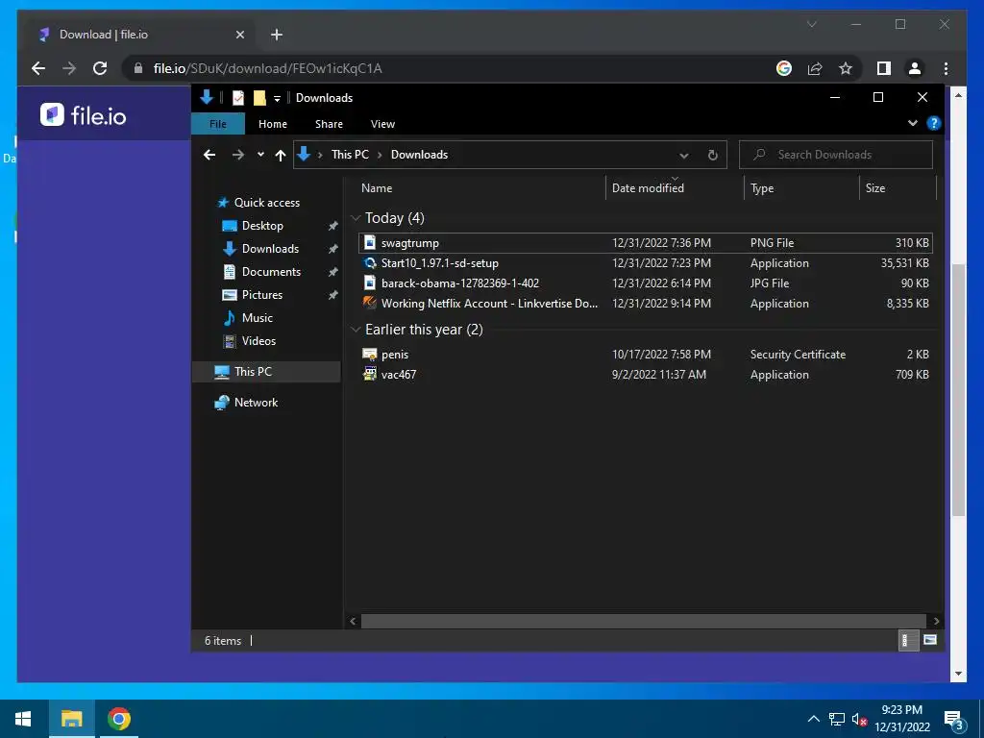
Task: Open the Home ribbon tab
Action: [272, 124]
